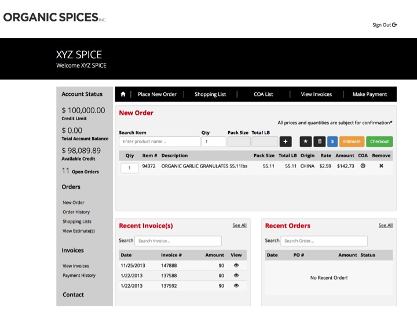Sign out of the account
The image size is (417, 312).
pos(385,25)
